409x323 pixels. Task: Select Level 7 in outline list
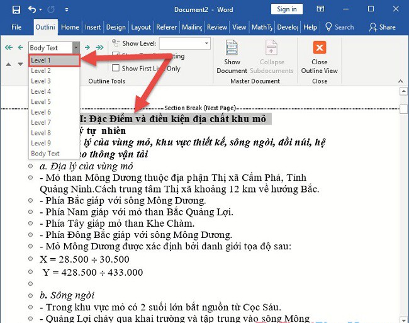54,122
